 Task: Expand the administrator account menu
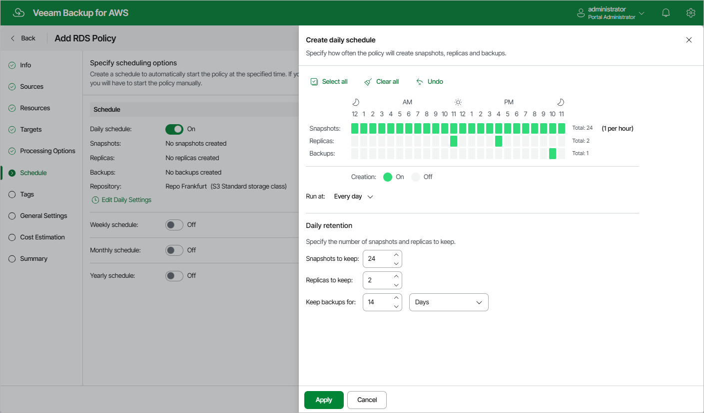click(642, 13)
